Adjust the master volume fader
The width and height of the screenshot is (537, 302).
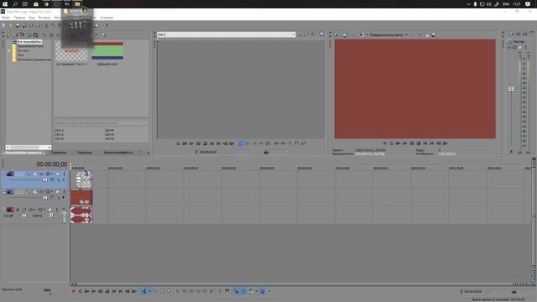(x=511, y=90)
